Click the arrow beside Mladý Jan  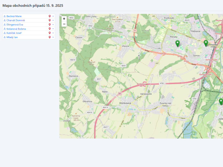[x=53, y=37]
